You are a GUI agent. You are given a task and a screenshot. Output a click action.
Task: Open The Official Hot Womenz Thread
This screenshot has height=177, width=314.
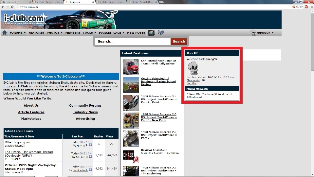click(x=29, y=154)
